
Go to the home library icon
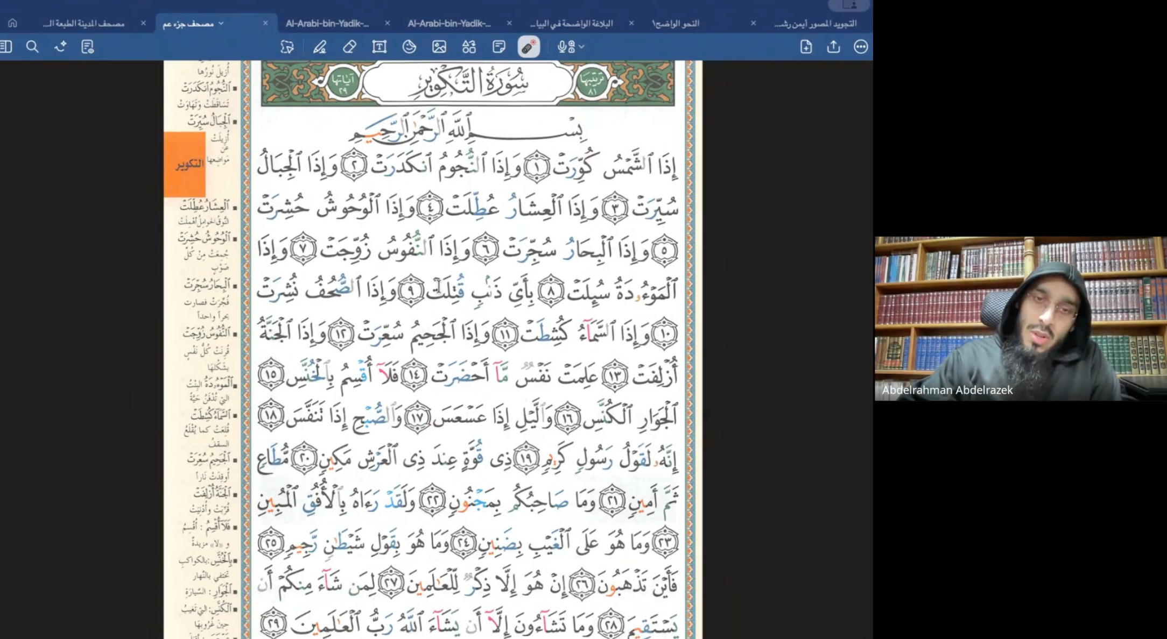[x=12, y=23]
